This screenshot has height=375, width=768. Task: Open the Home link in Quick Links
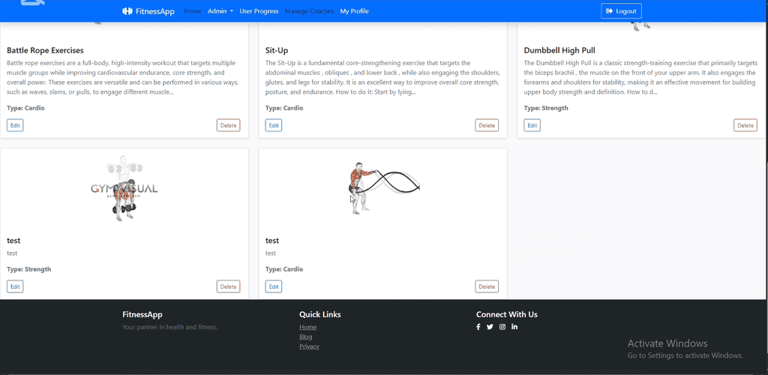(308, 327)
